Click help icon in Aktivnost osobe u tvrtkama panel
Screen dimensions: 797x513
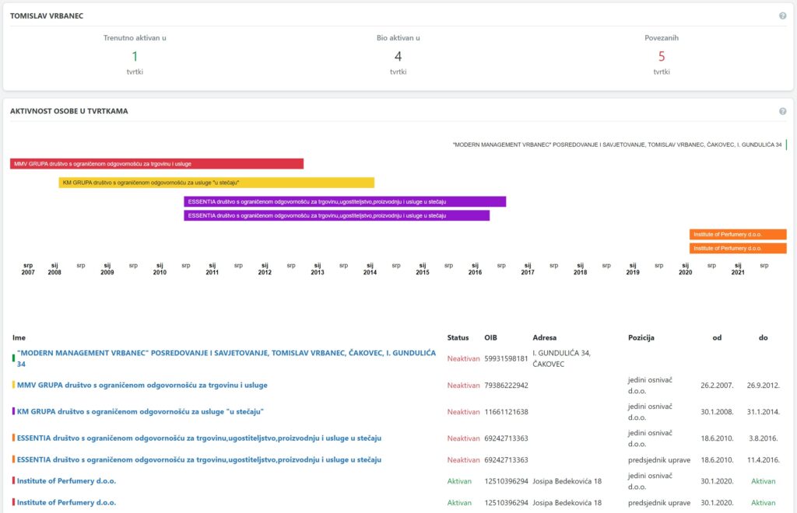(782, 111)
